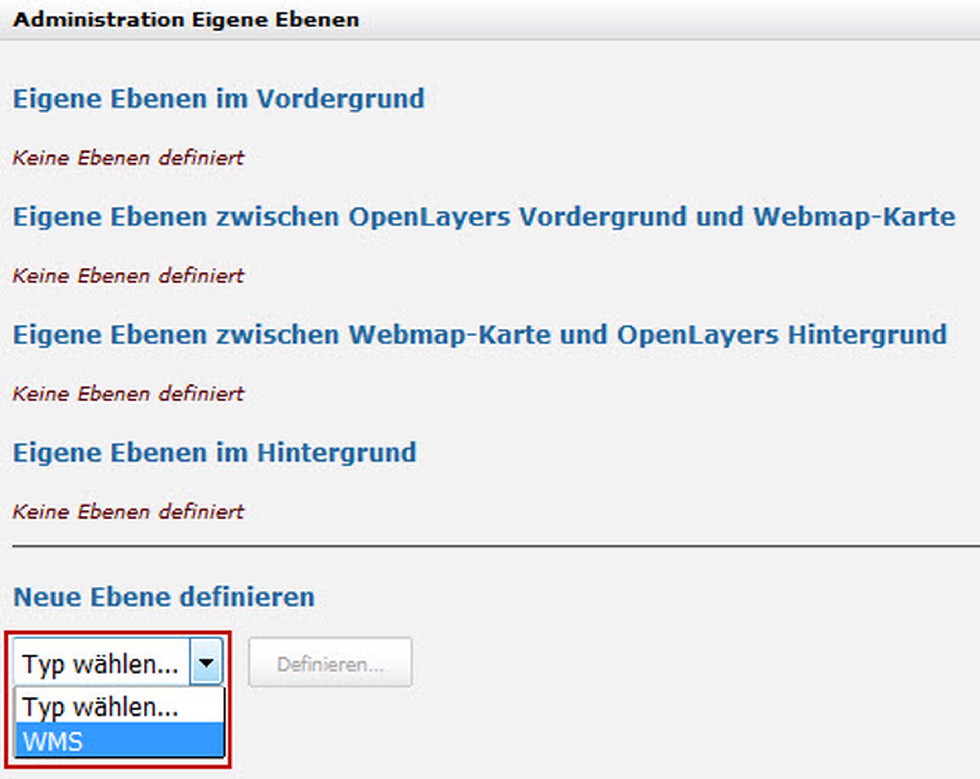Click 'Neue Ebene definieren' heading

(x=164, y=597)
